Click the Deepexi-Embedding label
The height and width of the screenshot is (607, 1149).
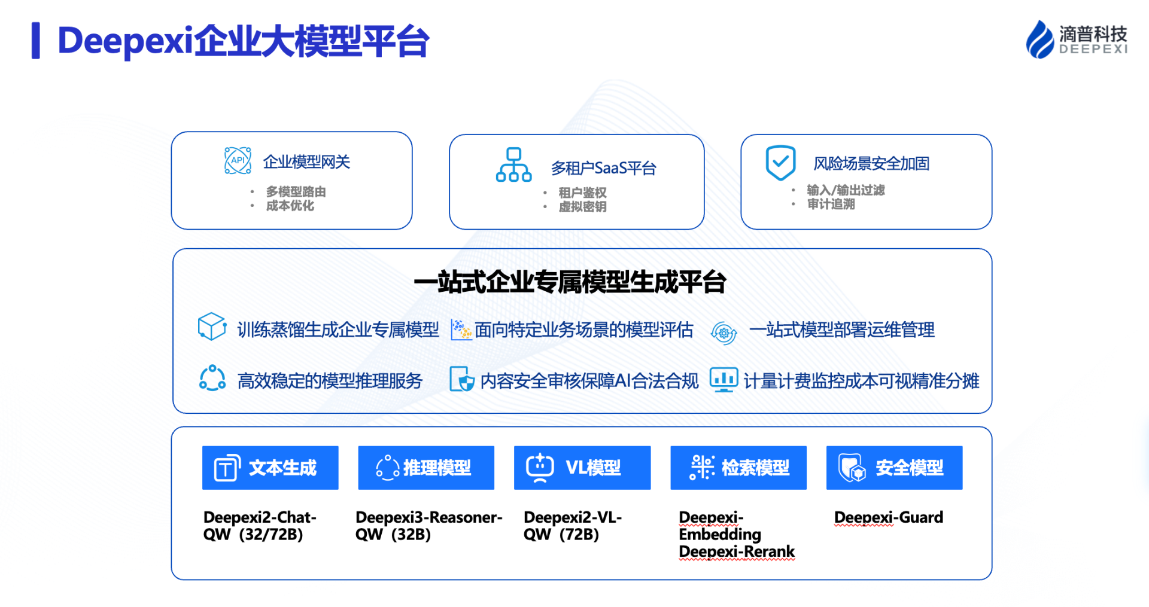pyautogui.click(x=720, y=526)
